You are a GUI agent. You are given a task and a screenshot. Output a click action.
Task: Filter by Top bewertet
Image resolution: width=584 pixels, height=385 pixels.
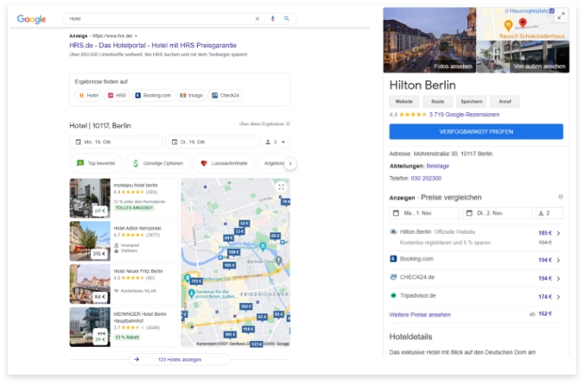pos(96,163)
